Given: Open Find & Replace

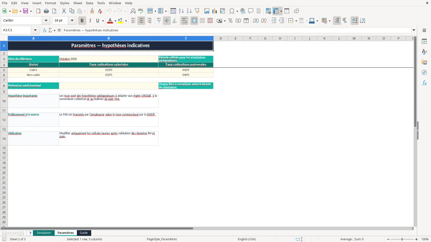Looking at the screenshot, I should (x=133, y=11).
